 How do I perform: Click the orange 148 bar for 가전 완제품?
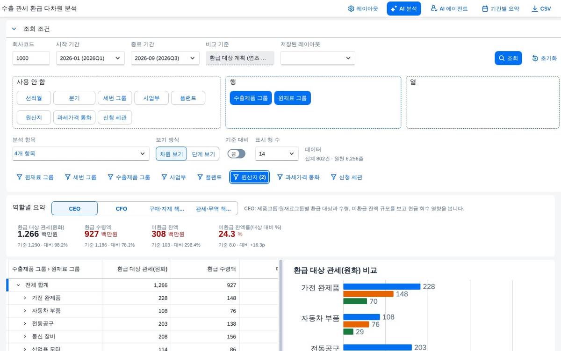point(368,294)
